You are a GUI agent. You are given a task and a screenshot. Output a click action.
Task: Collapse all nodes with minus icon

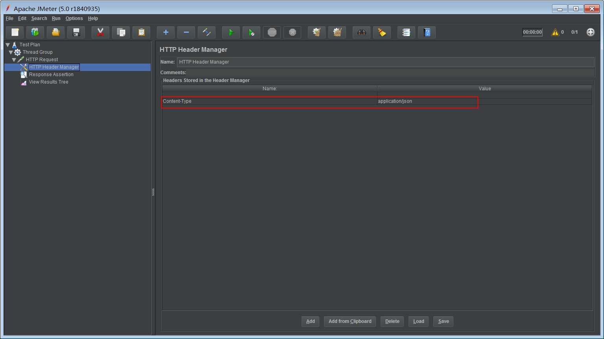coord(186,32)
